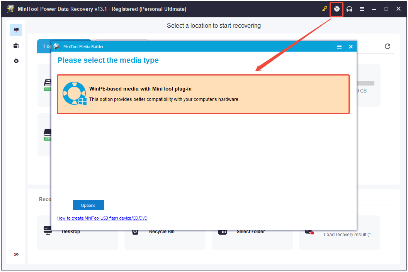Open the toolbox utilities sidebar icon

point(16,46)
